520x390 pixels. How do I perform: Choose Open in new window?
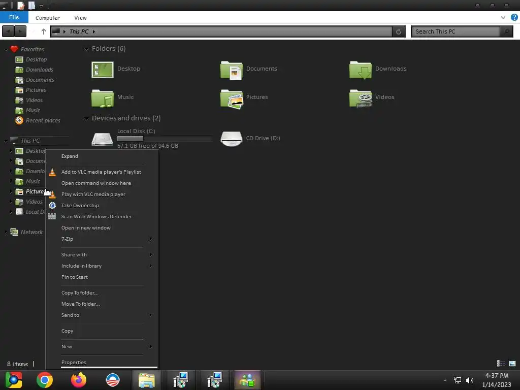point(102,228)
